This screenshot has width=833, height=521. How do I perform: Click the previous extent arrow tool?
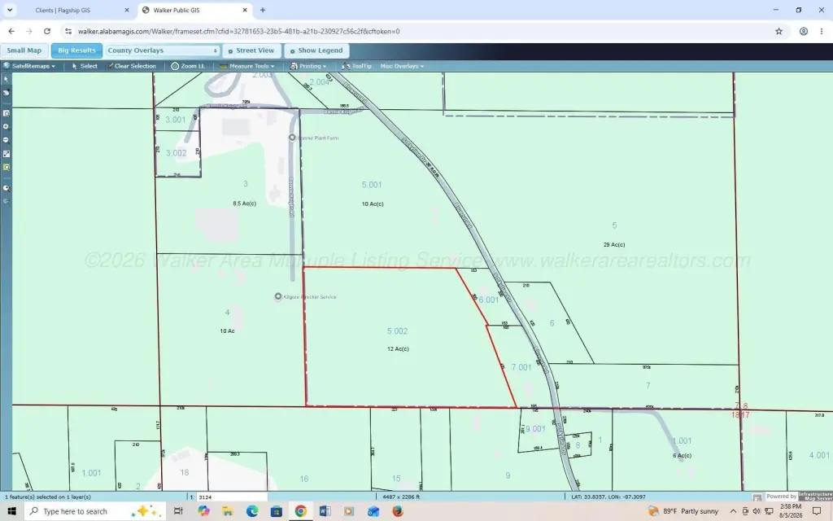click(x=6, y=202)
